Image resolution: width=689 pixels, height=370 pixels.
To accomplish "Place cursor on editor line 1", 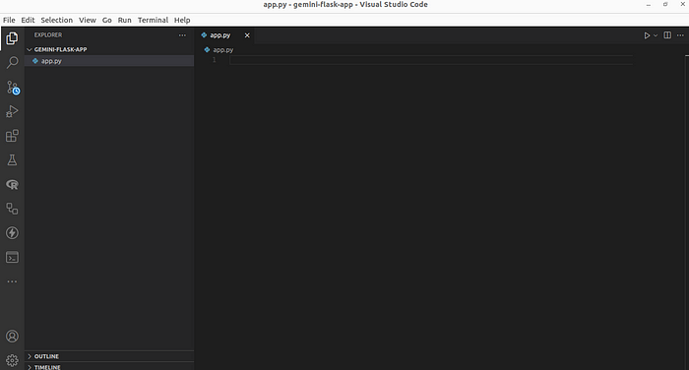I will point(431,60).
